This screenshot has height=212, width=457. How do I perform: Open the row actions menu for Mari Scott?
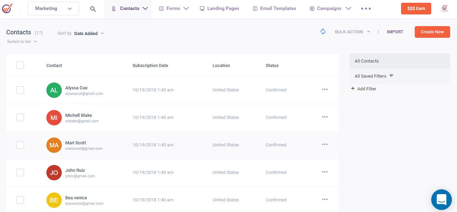pyautogui.click(x=324, y=145)
